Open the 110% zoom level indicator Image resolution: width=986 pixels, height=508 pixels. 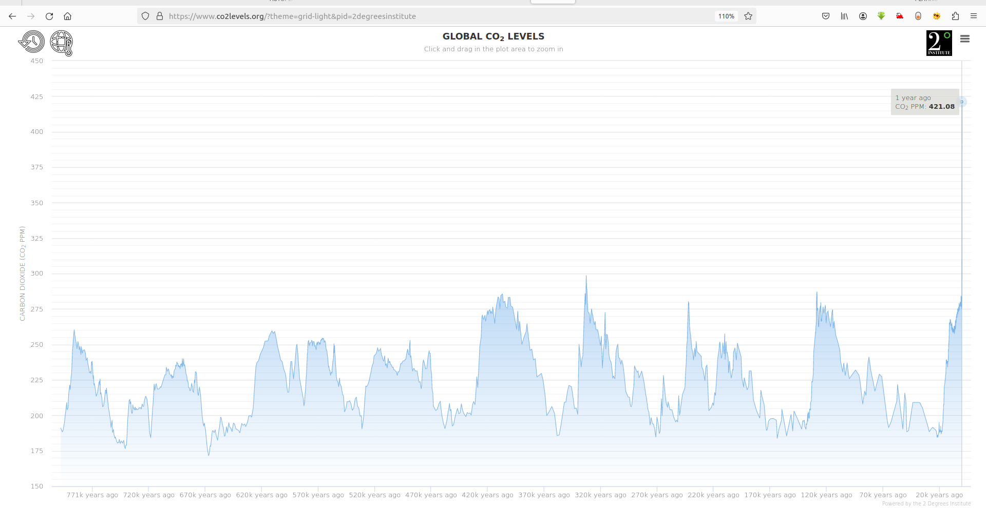point(726,16)
